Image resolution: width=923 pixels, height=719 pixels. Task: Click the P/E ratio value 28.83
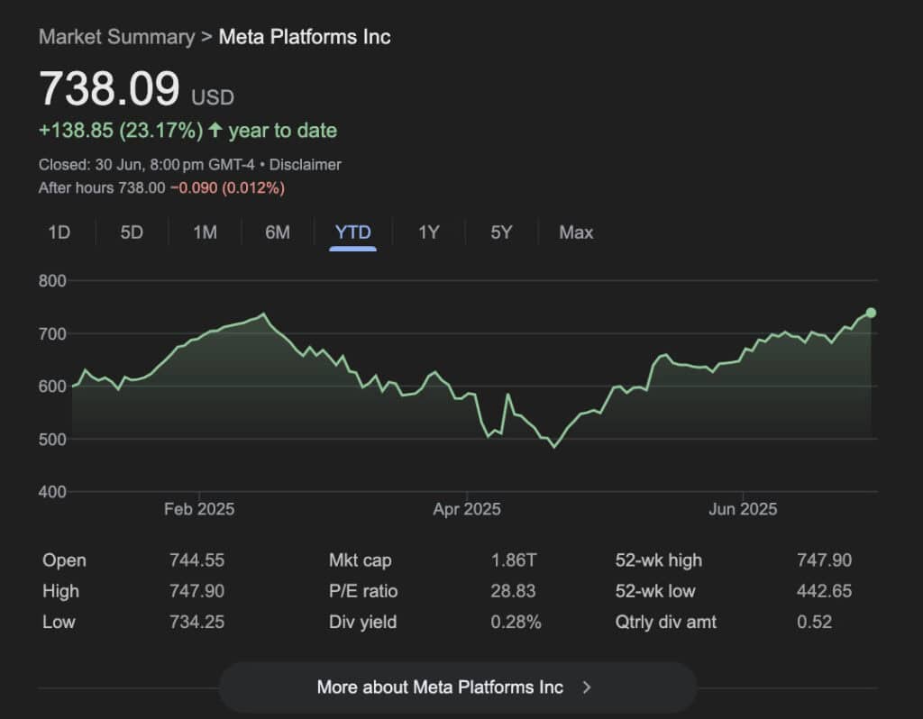click(x=513, y=591)
